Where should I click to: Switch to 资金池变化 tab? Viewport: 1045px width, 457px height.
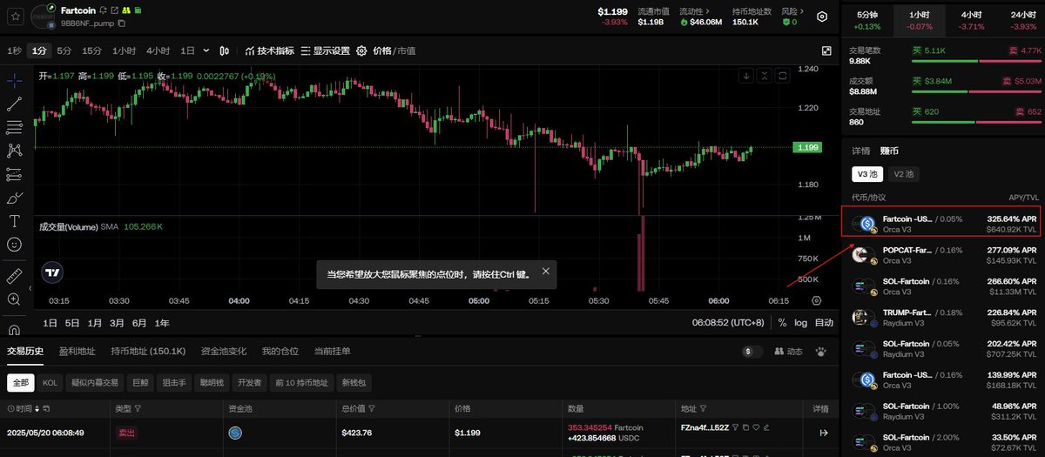(x=224, y=352)
